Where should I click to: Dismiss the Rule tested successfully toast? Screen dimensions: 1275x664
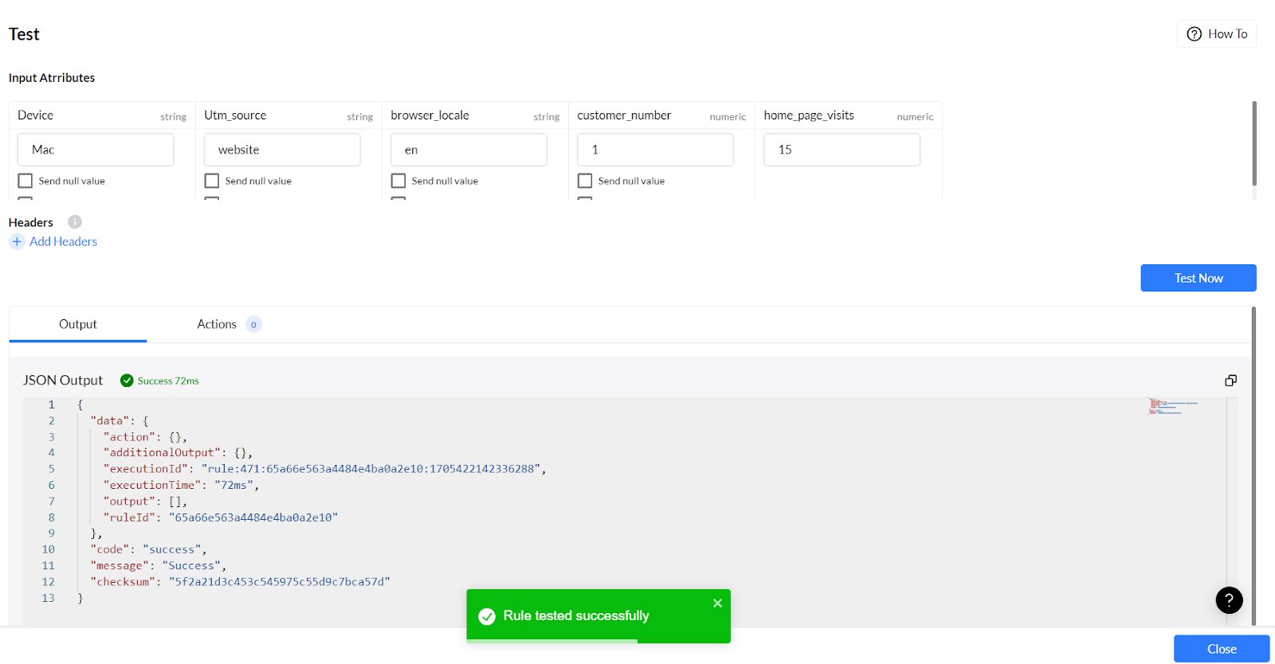(x=717, y=603)
